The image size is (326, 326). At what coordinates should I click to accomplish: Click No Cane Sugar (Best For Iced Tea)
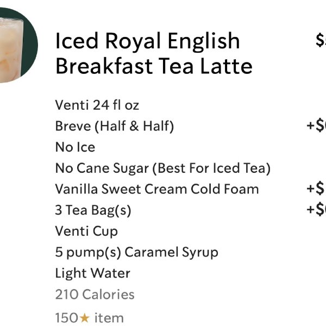163,168
